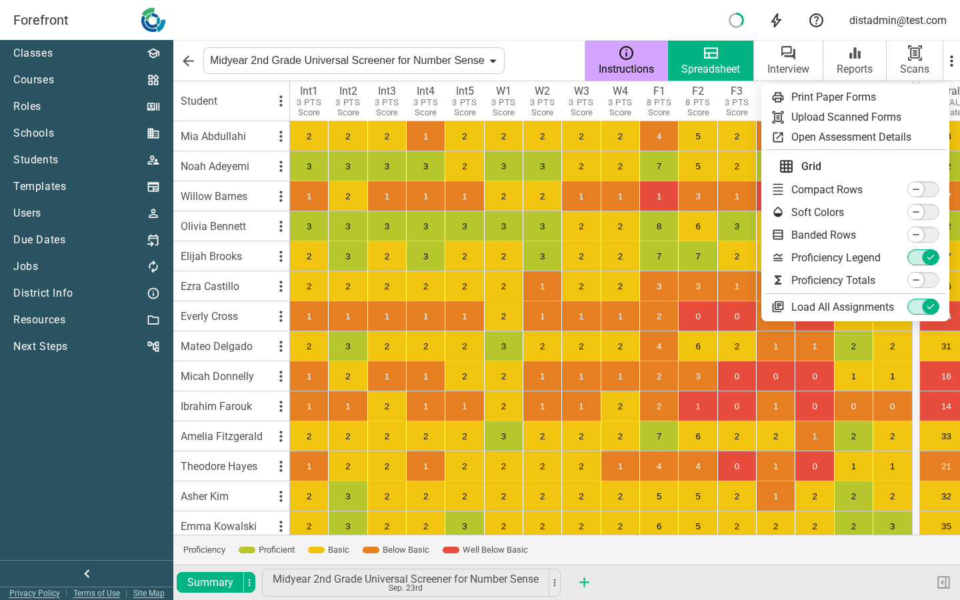Open the Site Map link

coord(149,593)
